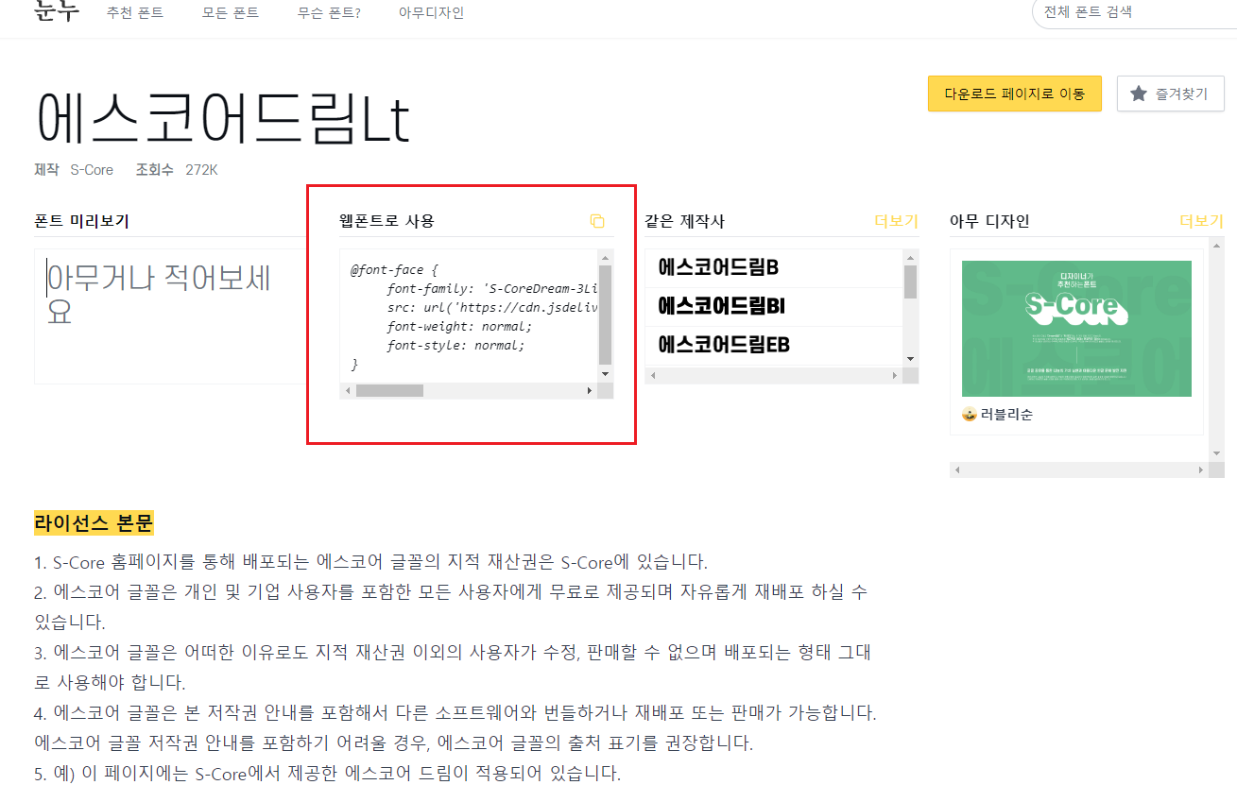Click 다운로드 페이지로 이동 button
Image resolution: width=1237 pixels, height=785 pixels.
[x=1015, y=94]
